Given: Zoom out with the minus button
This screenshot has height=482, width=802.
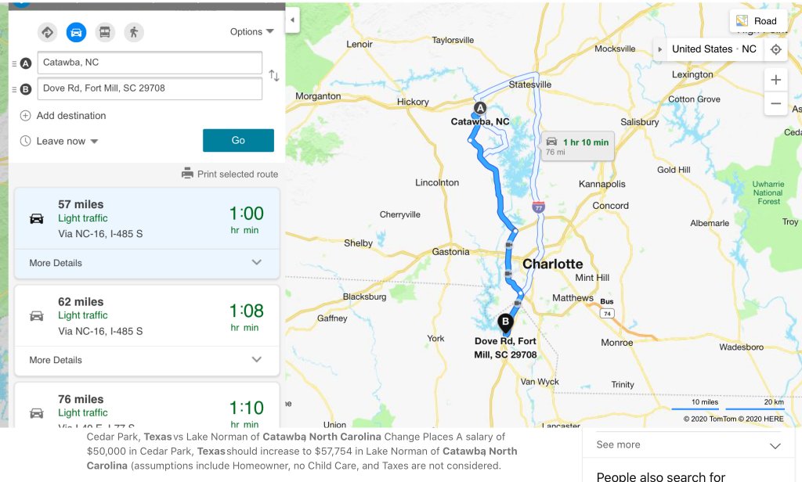Looking at the screenshot, I should click(775, 103).
